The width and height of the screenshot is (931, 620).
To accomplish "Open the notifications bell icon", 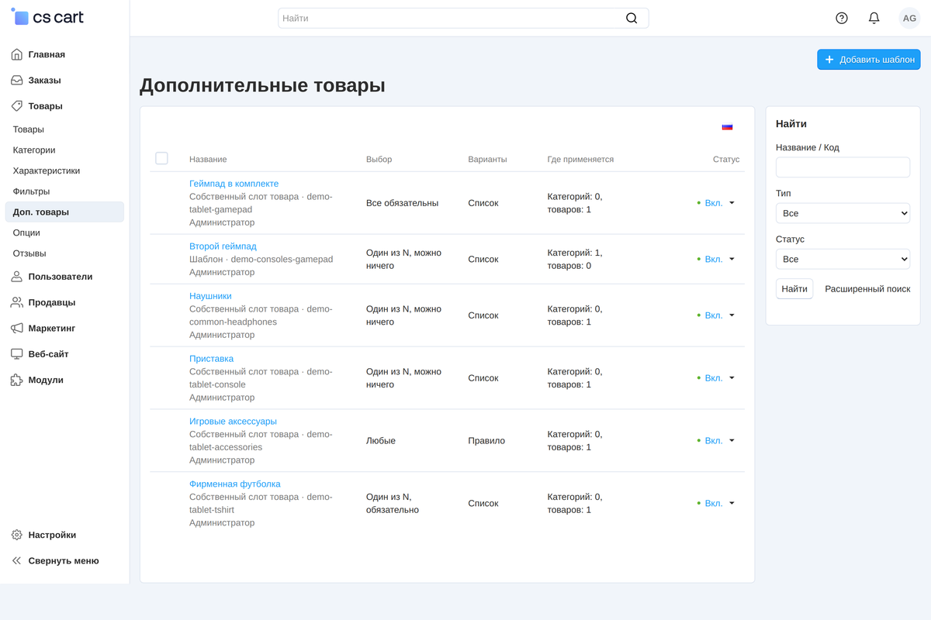I will pos(874,18).
